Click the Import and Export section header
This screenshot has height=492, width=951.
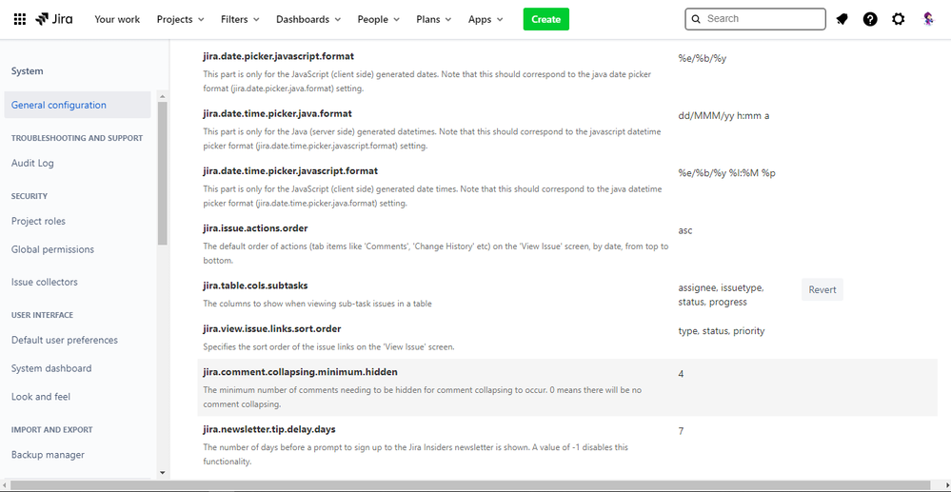tap(51, 430)
